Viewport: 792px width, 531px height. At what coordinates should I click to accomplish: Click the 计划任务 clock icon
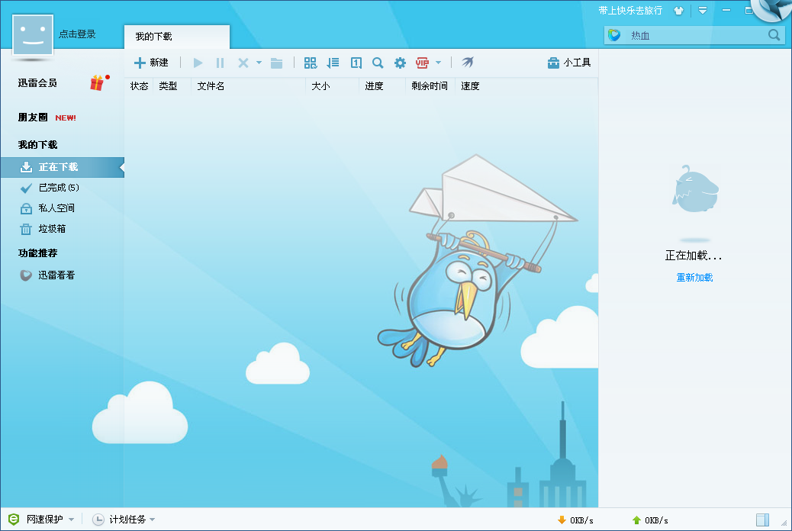[x=98, y=520]
